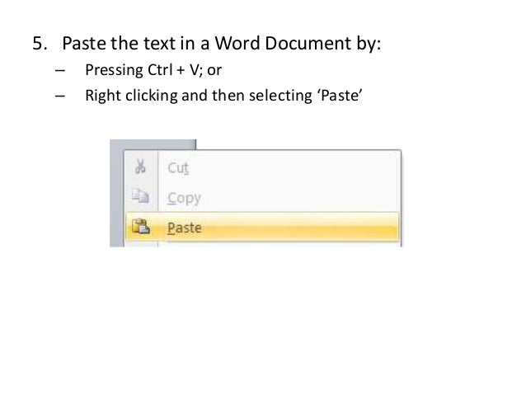
Task: Click the dash bullet before 'Pressing Ctrl + V'
Action: [59, 70]
